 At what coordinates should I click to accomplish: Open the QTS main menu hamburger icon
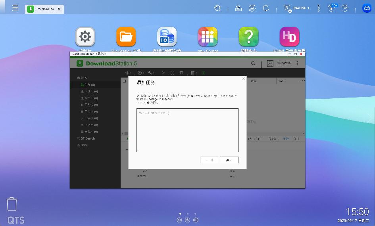(x=15, y=8)
